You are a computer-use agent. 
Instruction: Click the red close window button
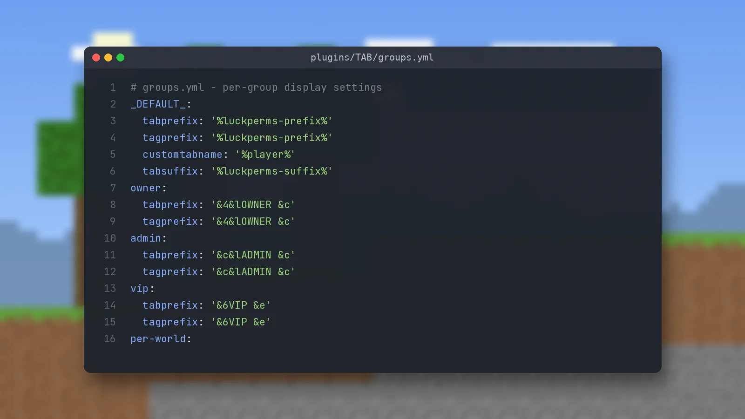tap(96, 58)
